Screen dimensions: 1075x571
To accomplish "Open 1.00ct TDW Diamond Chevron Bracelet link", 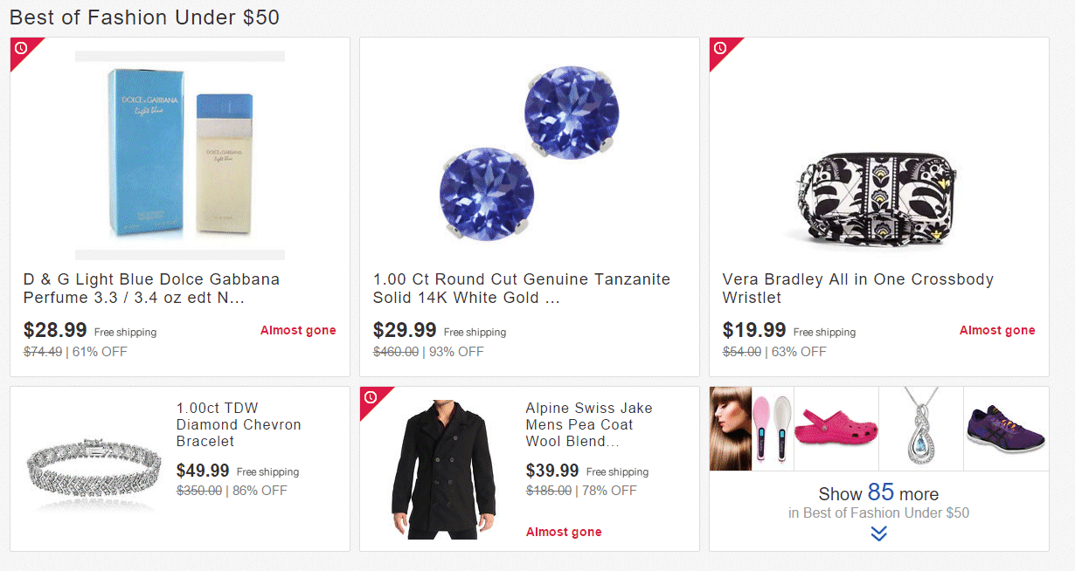I will coord(239,424).
